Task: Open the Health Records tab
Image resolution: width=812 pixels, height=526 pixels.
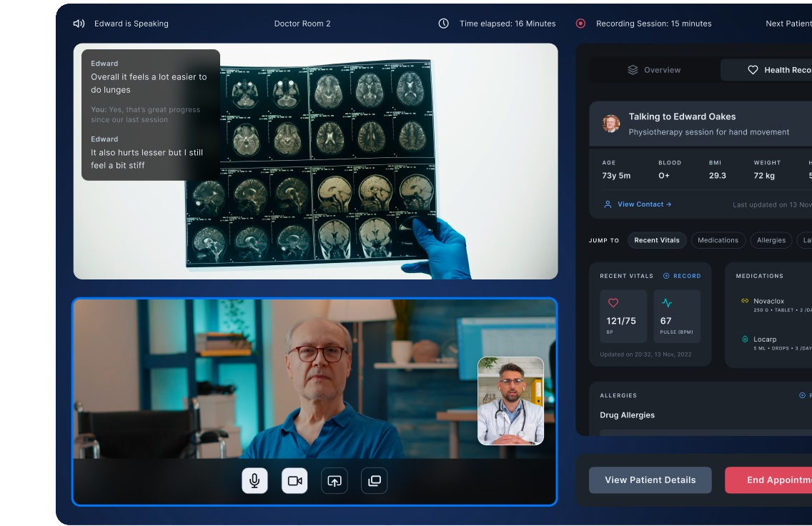Action: pyautogui.click(x=778, y=70)
